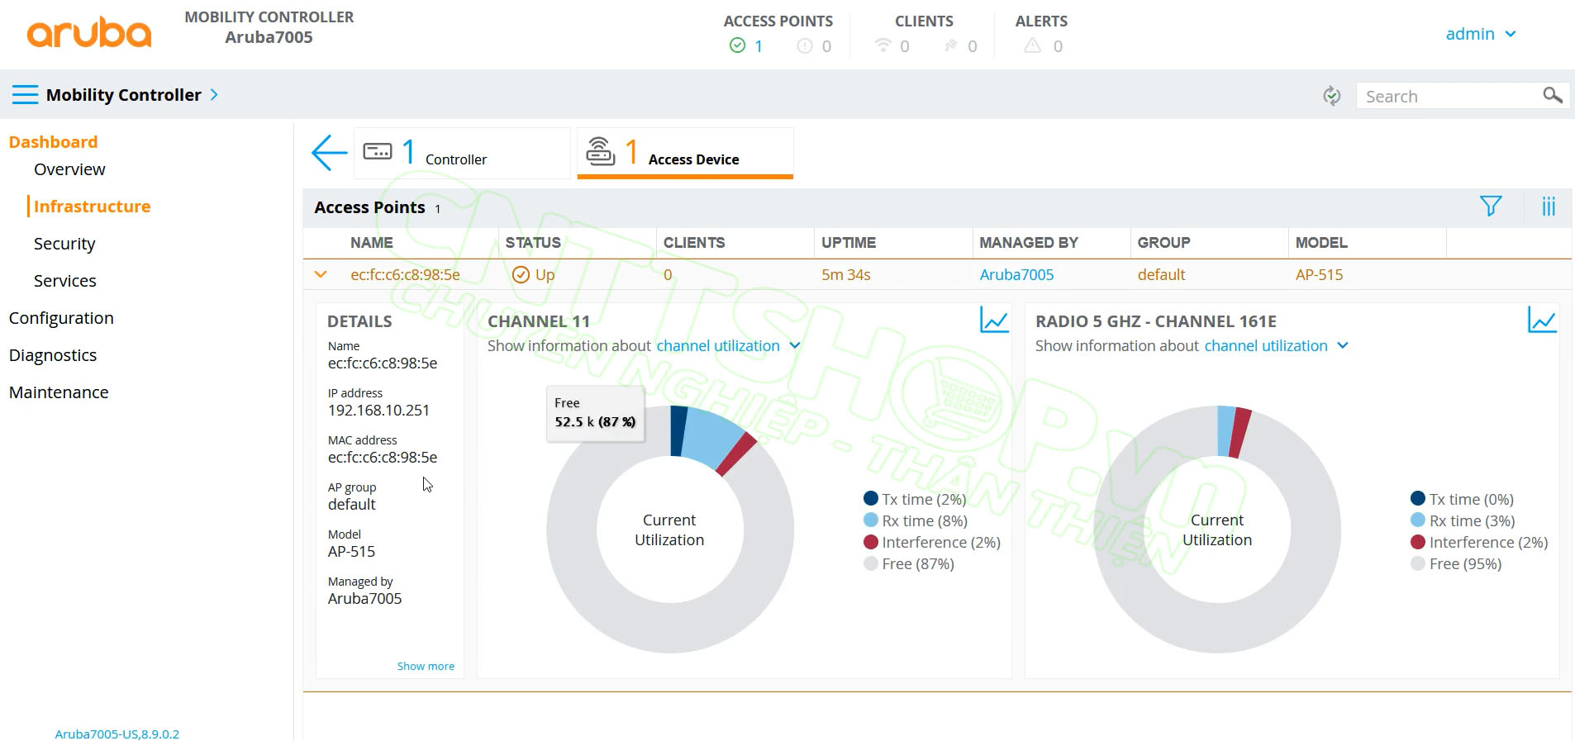This screenshot has height=741, width=1575.
Task: Click the hamburger menu icon
Action: 25,95
